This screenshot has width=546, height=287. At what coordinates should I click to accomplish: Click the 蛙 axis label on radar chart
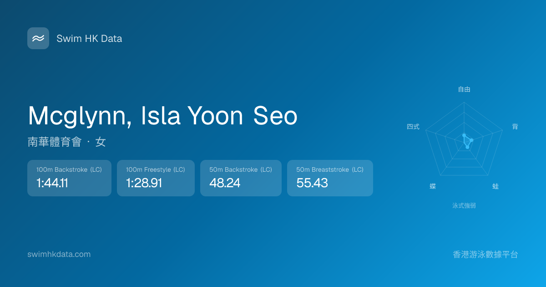pyautogui.click(x=495, y=186)
